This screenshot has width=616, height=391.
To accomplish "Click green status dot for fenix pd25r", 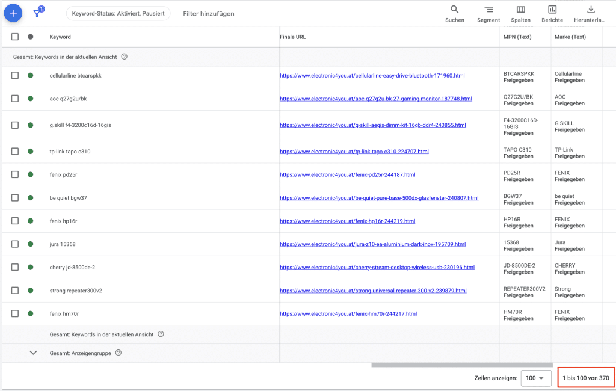I will point(31,174).
